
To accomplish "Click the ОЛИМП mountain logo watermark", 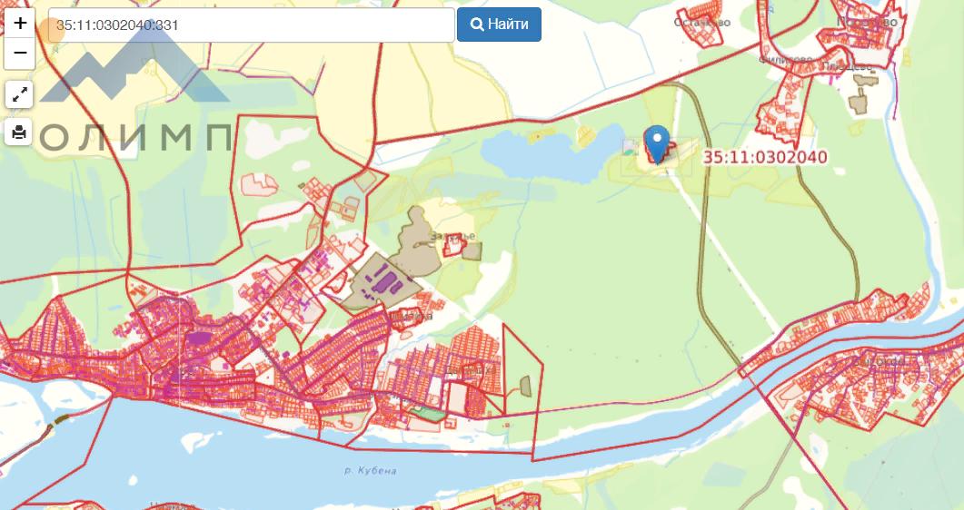I will [134, 89].
